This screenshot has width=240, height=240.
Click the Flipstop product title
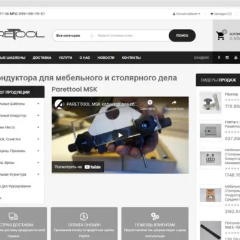point(232,94)
